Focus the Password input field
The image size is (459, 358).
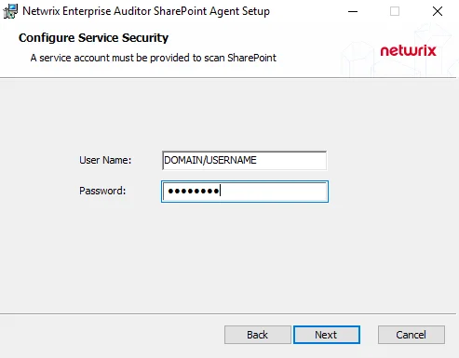pyautogui.click(x=245, y=192)
